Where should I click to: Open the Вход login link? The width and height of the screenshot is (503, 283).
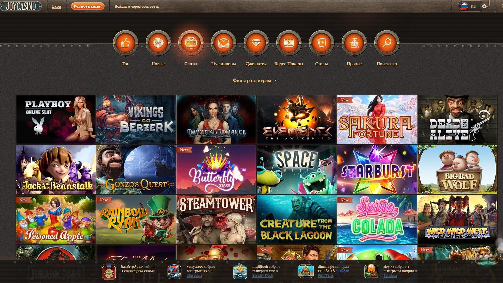pyautogui.click(x=56, y=6)
